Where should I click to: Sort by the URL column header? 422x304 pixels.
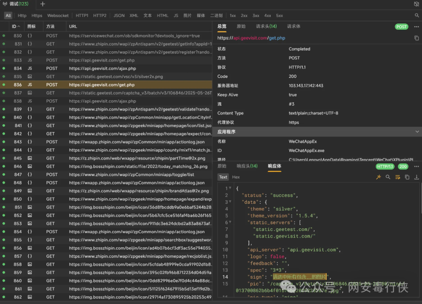[x=73, y=27]
